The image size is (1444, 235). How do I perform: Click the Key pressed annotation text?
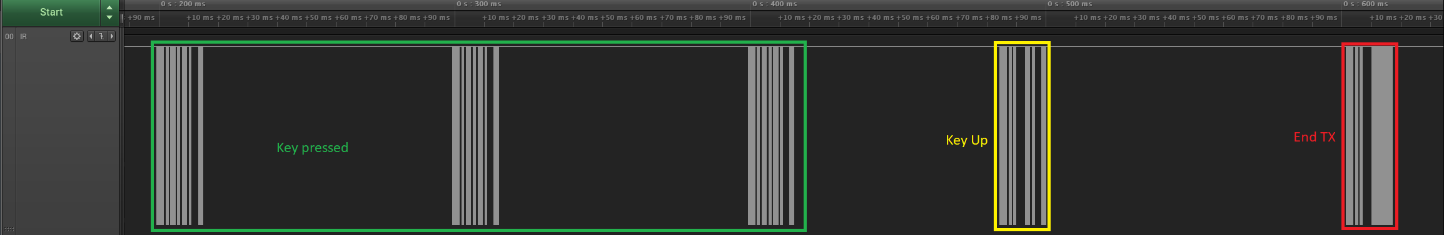[312, 148]
